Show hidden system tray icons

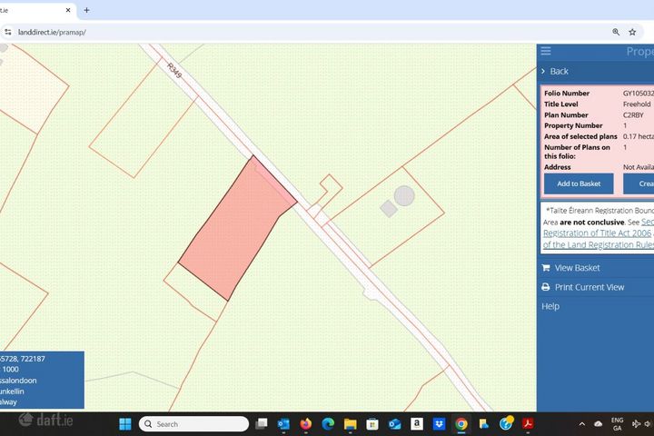(581, 424)
